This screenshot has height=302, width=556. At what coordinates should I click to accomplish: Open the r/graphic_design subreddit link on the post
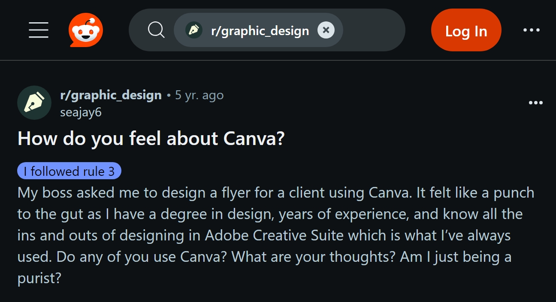coord(111,95)
